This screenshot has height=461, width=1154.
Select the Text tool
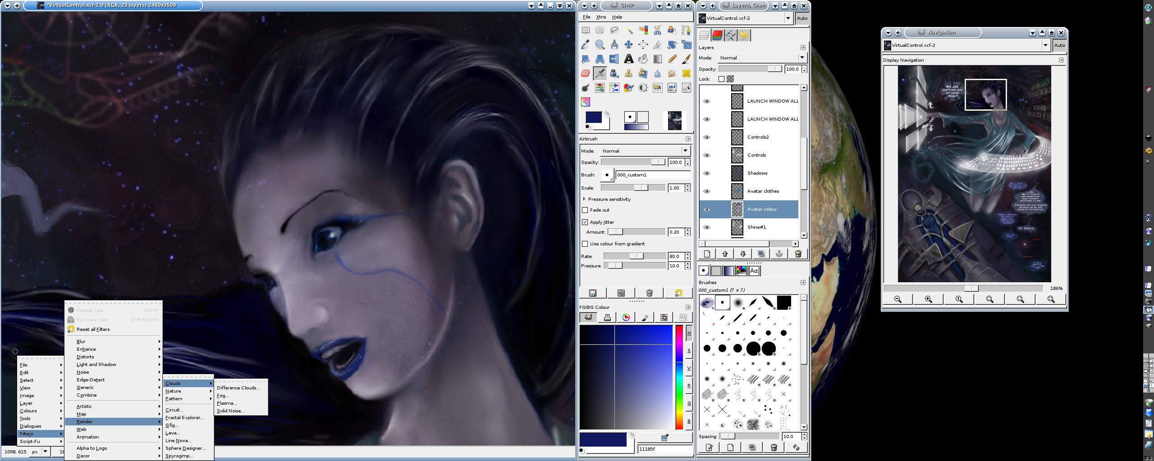pyautogui.click(x=628, y=59)
